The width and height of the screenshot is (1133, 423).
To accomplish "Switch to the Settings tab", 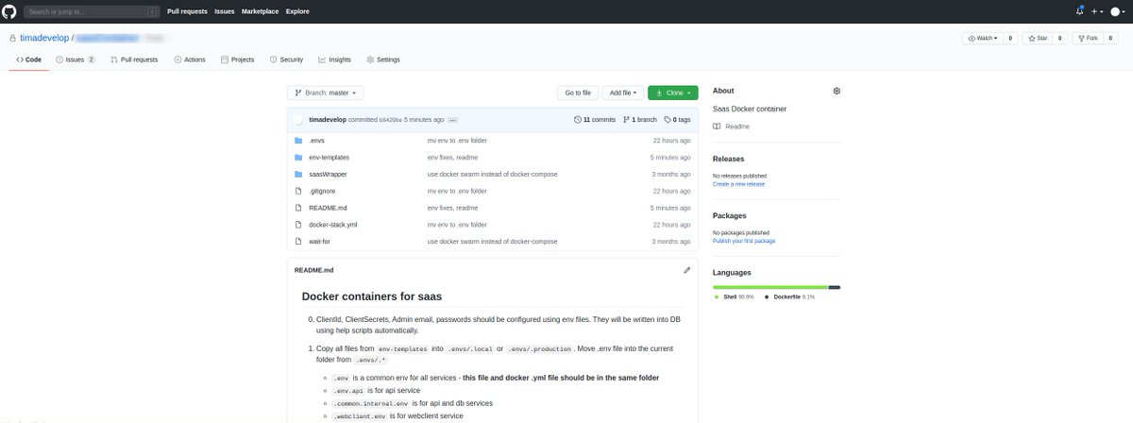I will click(383, 59).
